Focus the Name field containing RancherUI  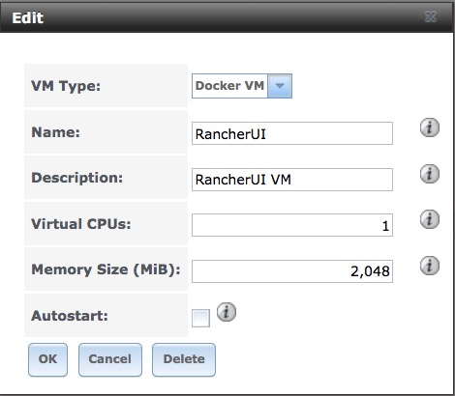click(x=292, y=133)
